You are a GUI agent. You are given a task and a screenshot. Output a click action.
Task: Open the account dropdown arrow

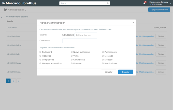[170, 3]
